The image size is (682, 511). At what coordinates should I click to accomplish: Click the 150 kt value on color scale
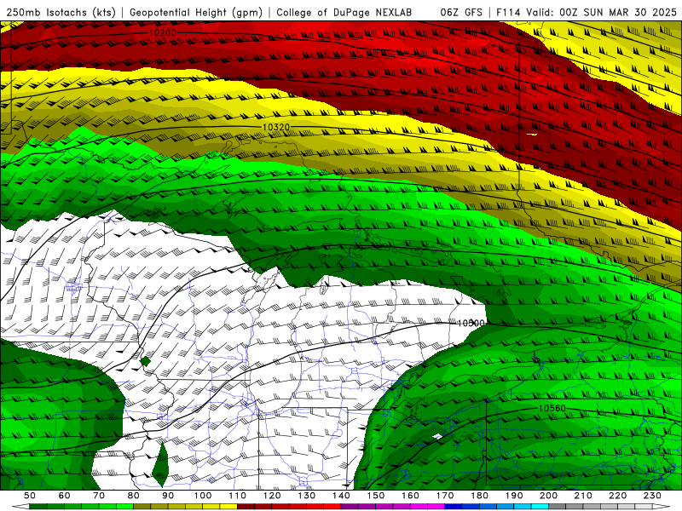pos(376,496)
